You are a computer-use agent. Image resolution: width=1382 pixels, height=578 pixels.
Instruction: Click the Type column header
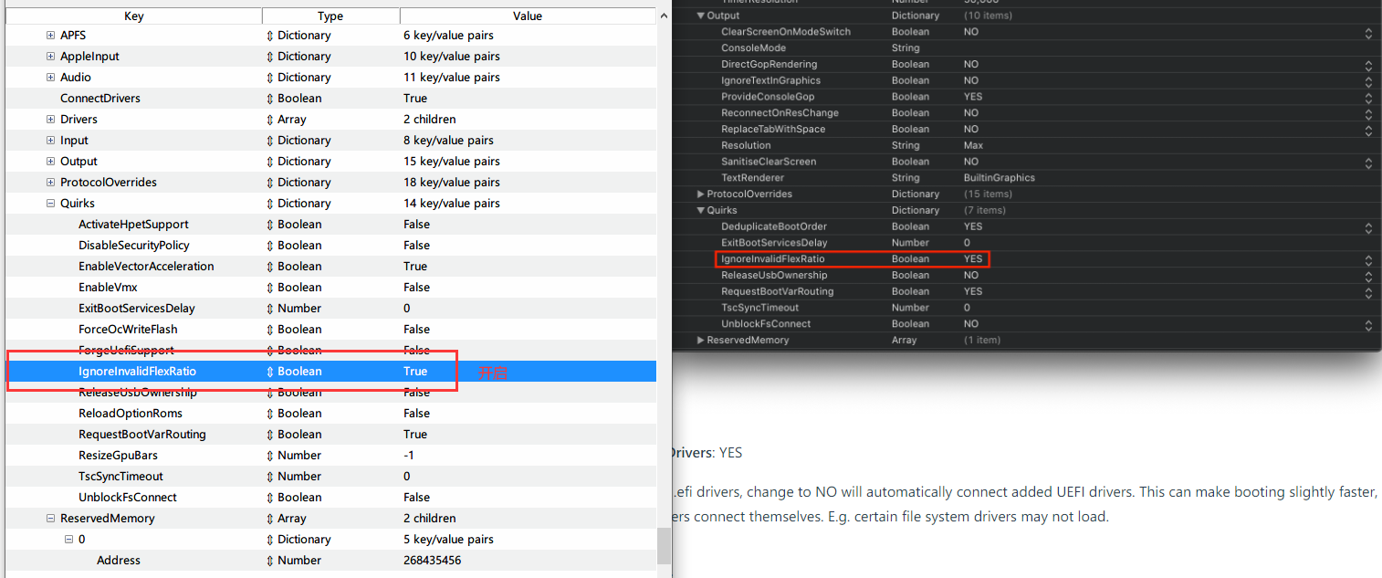330,16
